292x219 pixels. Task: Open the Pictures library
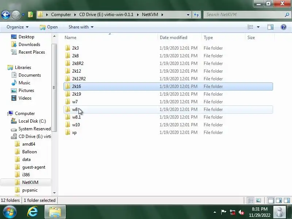point(26,90)
